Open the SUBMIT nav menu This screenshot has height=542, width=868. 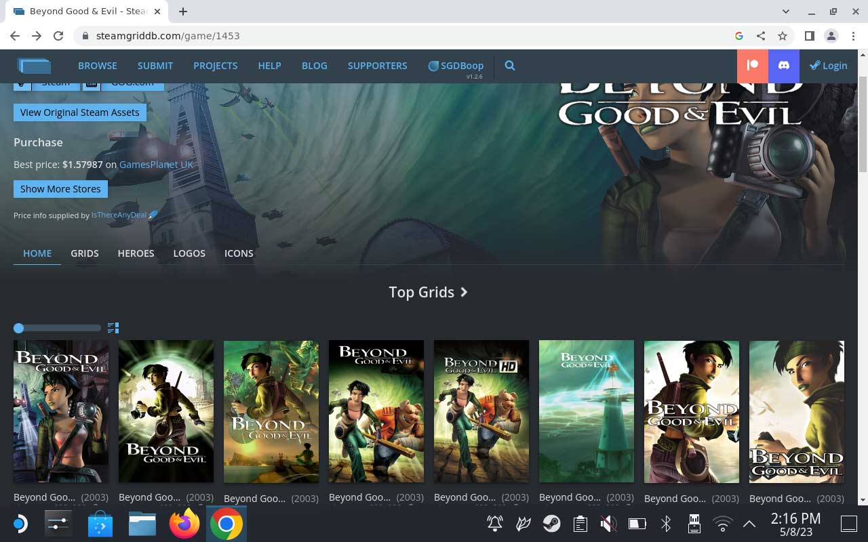click(155, 66)
